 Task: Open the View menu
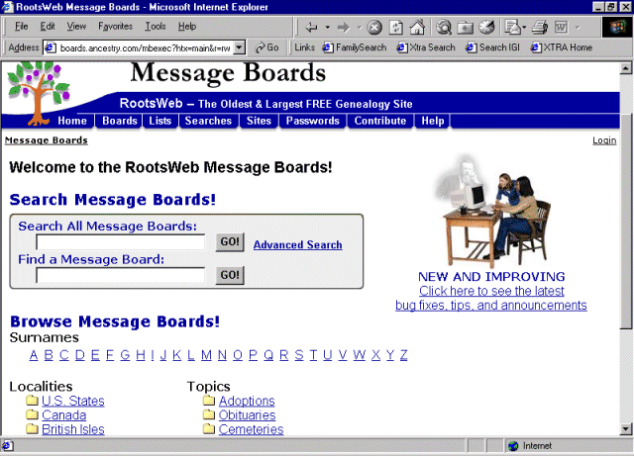(76, 27)
